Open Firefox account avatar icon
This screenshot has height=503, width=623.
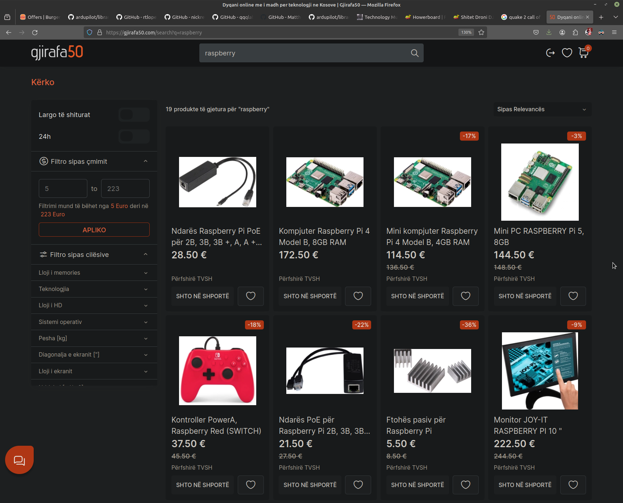[562, 33]
